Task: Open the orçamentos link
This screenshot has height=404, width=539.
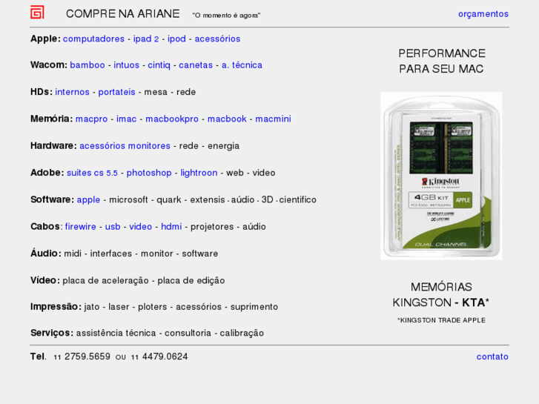Action: coord(483,14)
